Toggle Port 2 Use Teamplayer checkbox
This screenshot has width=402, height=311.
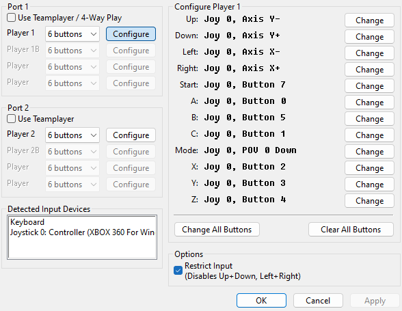[11, 119]
